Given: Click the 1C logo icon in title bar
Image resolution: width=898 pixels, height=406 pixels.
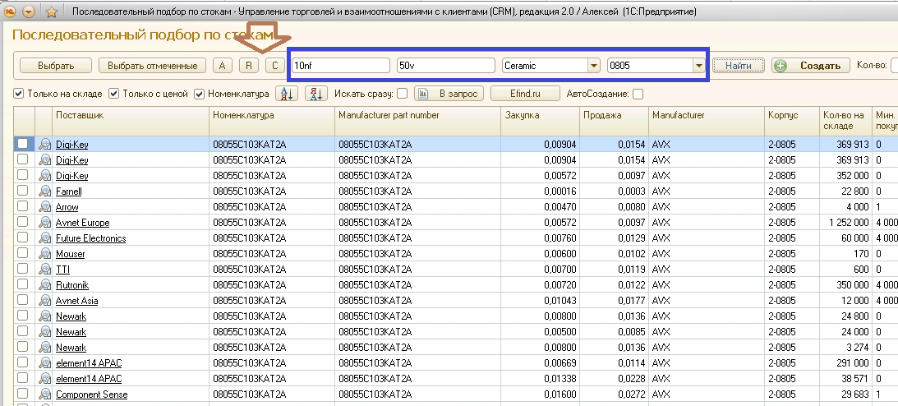Looking at the screenshot, I should (10, 12).
